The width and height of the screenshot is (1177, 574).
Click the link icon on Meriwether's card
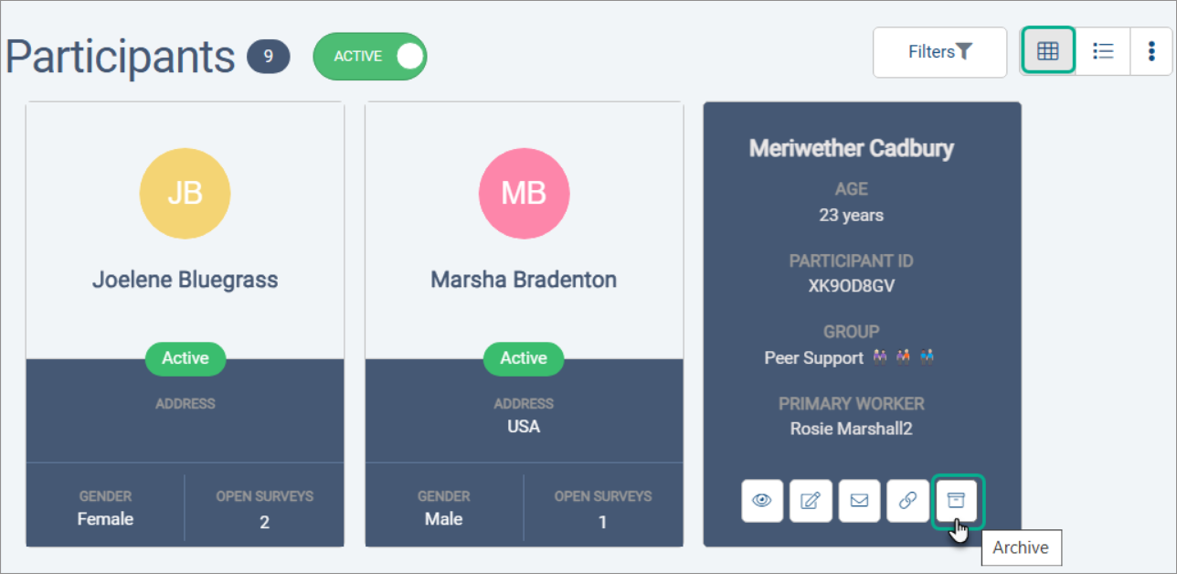point(907,500)
